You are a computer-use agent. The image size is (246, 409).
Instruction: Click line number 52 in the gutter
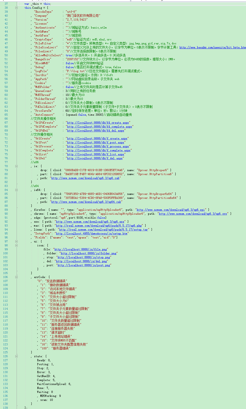click(6, 63)
